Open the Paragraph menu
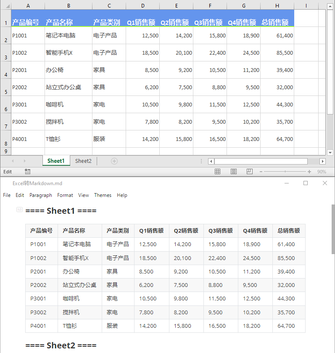The height and width of the screenshot is (353, 335). point(41,195)
